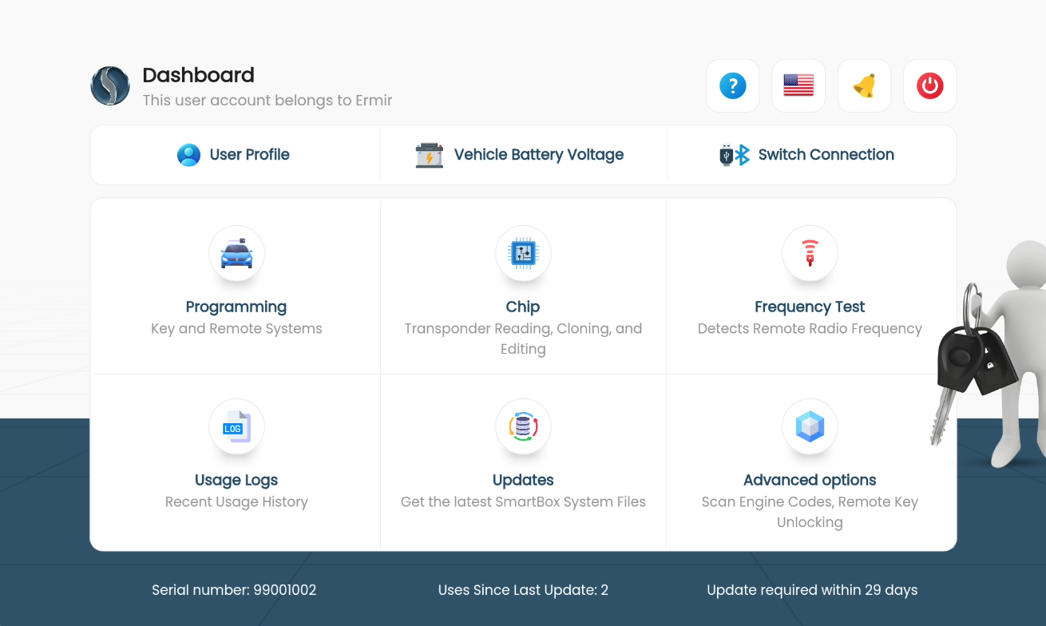The image size is (1046, 626).
Task: Click the Dashboard heading
Action: tap(198, 75)
